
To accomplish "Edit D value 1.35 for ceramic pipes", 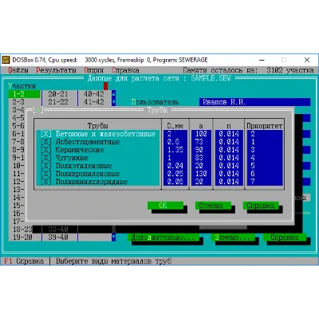I will [x=175, y=150].
